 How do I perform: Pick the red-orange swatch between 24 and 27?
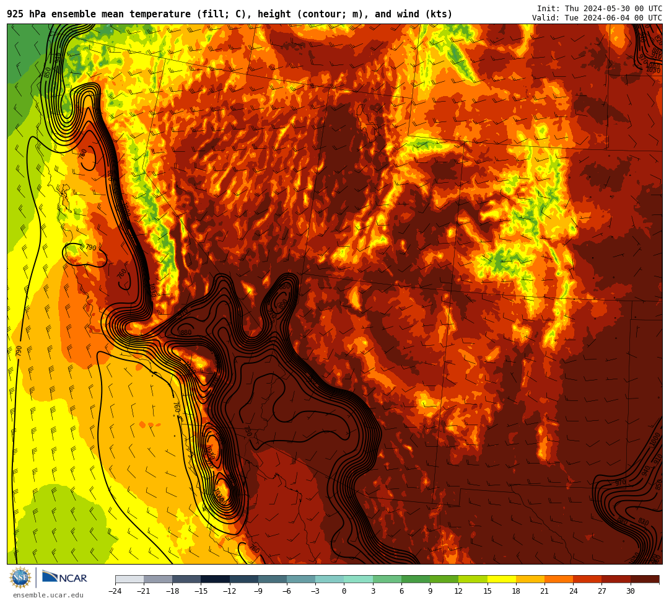click(587, 579)
